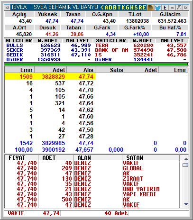Click the volume value 631.572.463

(172, 21)
